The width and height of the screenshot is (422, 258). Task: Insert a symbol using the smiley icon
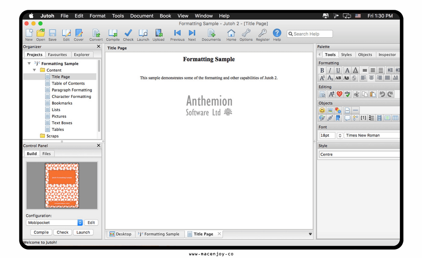click(322, 110)
